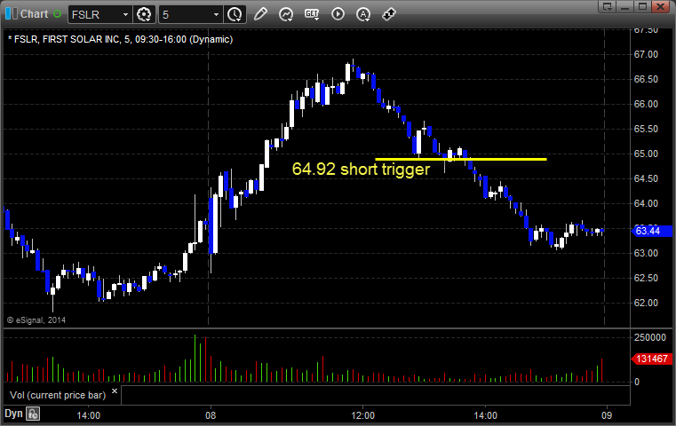Click the FSLR FIRST SOLAR INC chart title
The image size is (676, 426).
[x=120, y=39]
